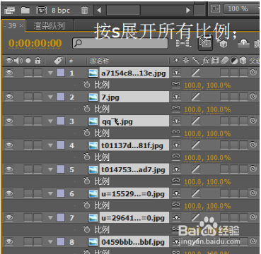Screen dimensions: 261x254
Task: Click parent pick whip of layer 1
Action: click(x=253, y=73)
